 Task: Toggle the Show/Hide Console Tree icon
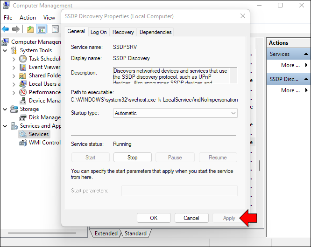42,29
